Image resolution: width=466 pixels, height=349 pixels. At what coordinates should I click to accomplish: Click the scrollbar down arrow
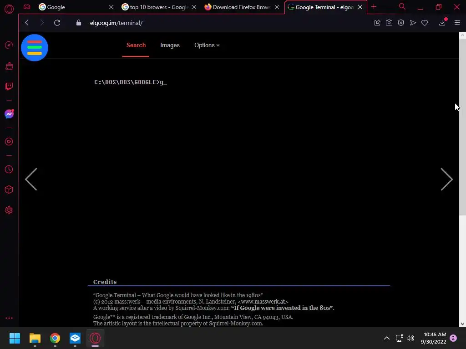pyautogui.click(x=462, y=324)
